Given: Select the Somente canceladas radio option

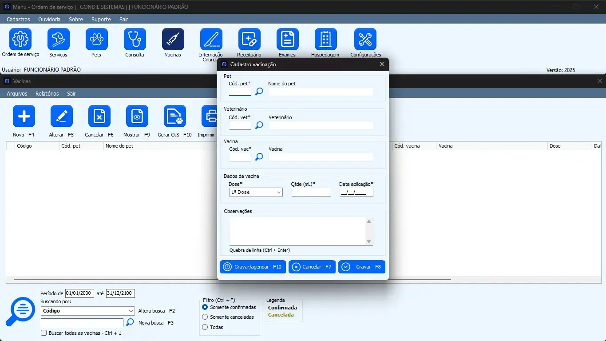Looking at the screenshot, I should point(205,317).
